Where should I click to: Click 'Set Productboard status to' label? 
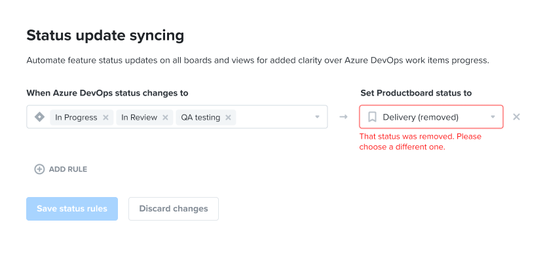[x=416, y=93]
